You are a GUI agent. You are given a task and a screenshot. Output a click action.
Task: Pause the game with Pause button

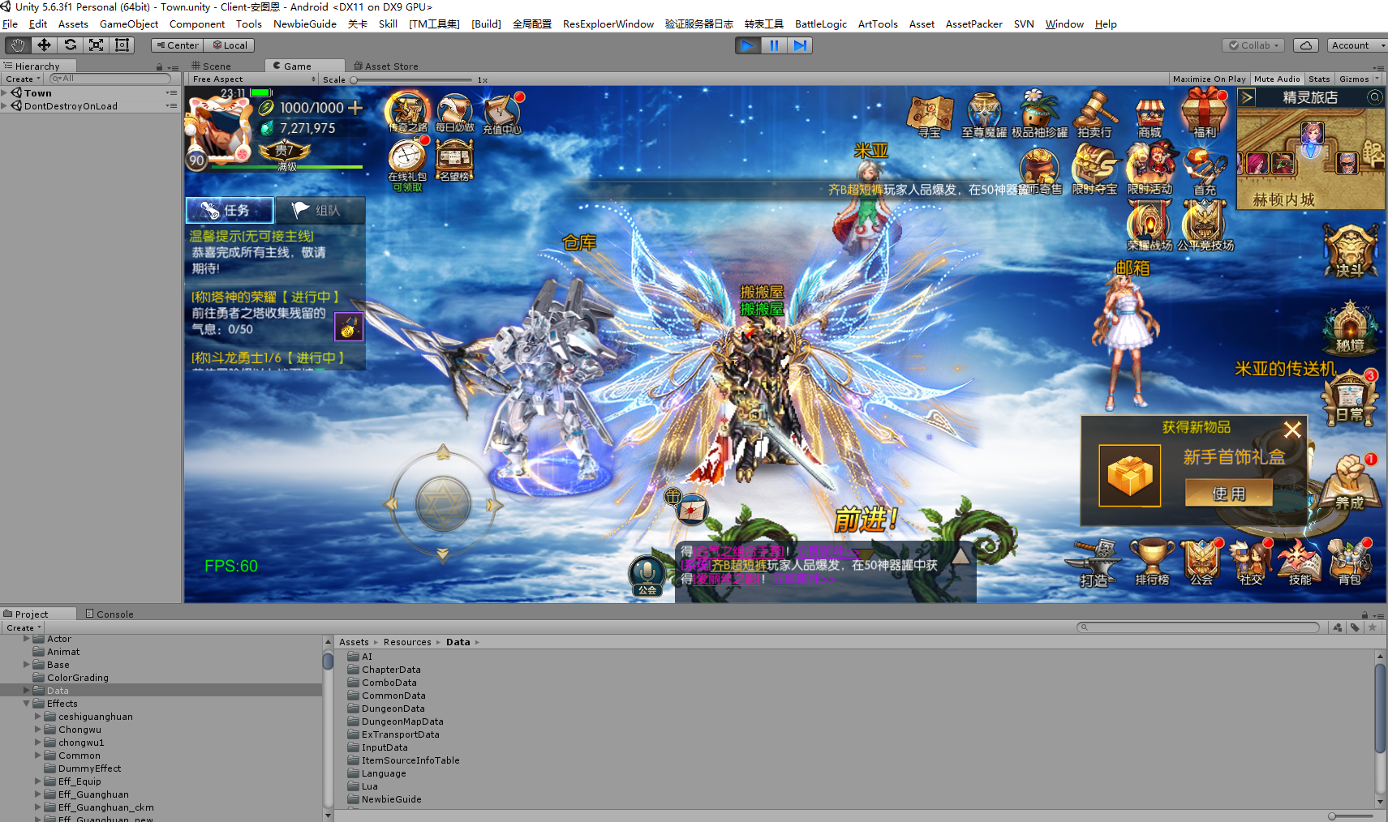click(x=774, y=45)
